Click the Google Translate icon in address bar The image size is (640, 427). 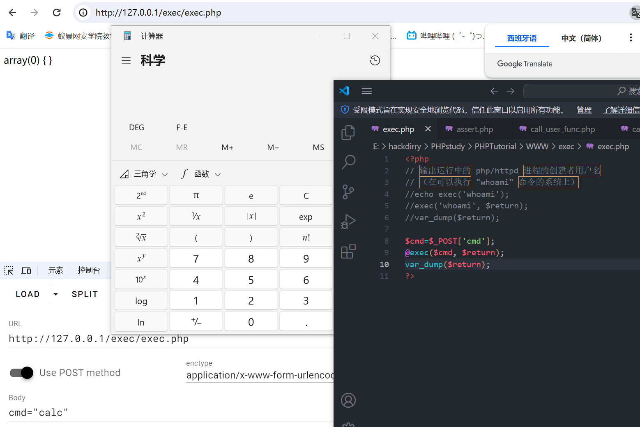pyautogui.click(x=635, y=13)
